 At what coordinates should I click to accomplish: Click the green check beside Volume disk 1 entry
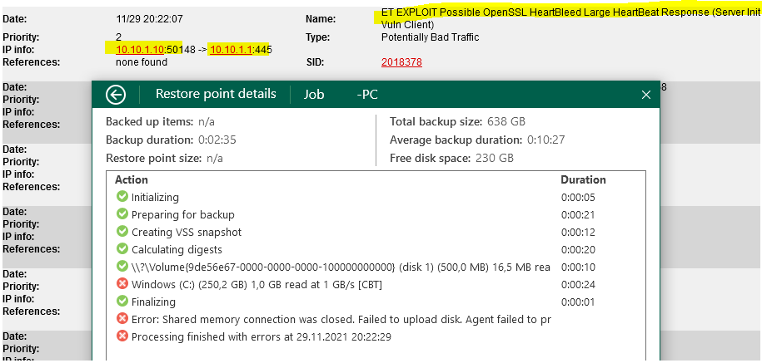click(122, 267)
